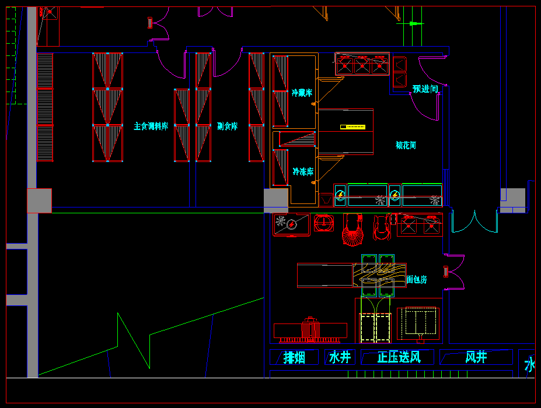The width and height of the screenshot is (541, 408).
Task: Click the wood-grain worktable in the bakery
Action: pyautogui.click(x=379, y=274)
